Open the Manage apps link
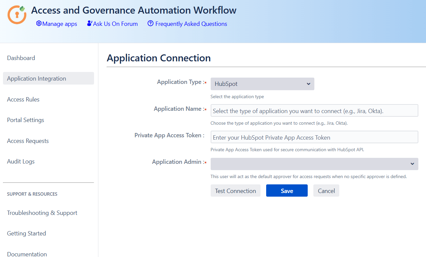The width and height of the screenshot is (426, 257). 59,24
